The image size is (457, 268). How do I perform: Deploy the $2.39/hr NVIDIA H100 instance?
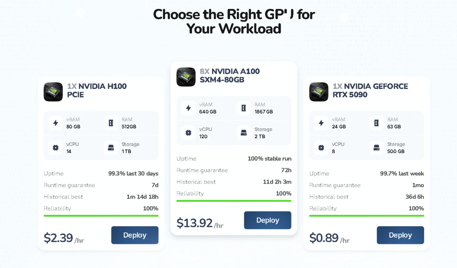(135, 235)
